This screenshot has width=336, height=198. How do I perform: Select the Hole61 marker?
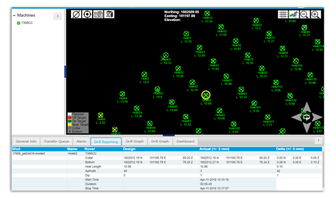226,76
